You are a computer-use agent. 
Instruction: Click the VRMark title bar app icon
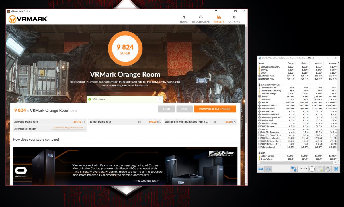pyautogui.click(x=8, y=11)
